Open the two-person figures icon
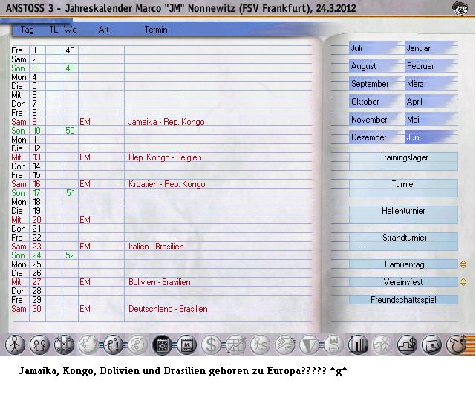 click(40, 345)
